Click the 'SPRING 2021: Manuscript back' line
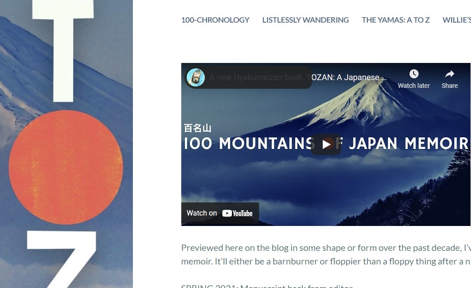The height and width of the screenshot is (288, 471). [x=267, y=286]
